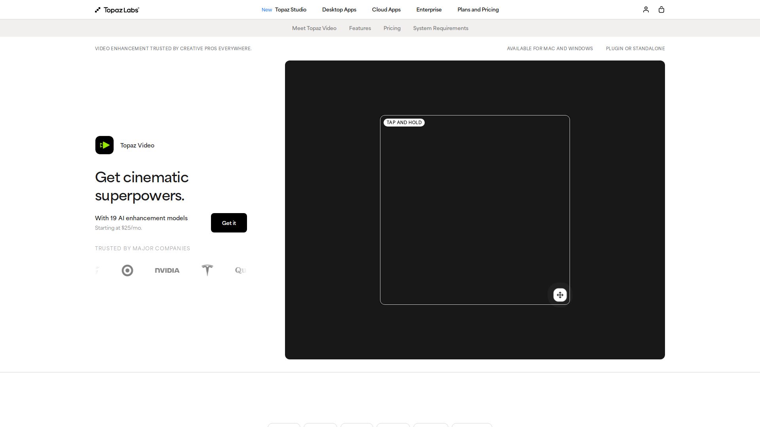This screenshot has width=760, height=427.
Task: Open the Pricing sub-navigation link
Action: tap(392, 28)
